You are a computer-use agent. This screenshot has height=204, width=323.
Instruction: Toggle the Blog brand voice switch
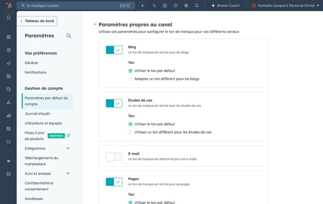coord(114,50)
